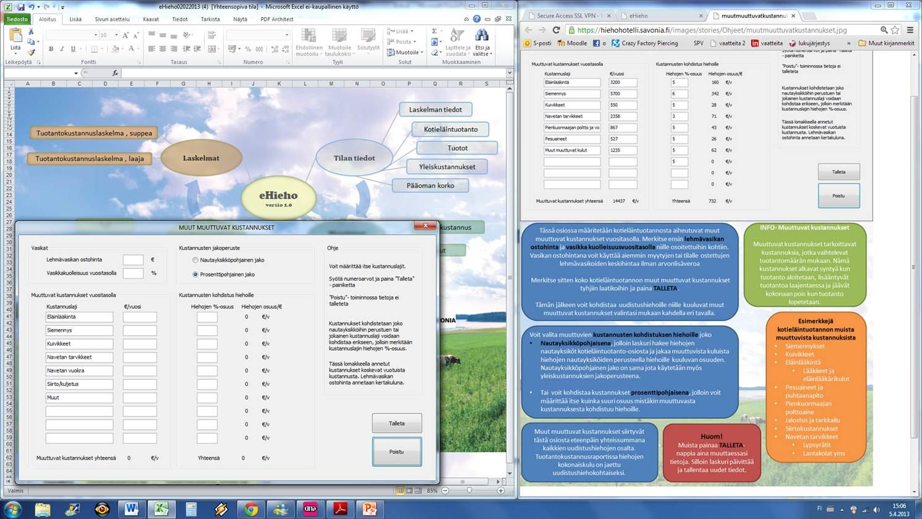
Task: Toggle italic formatting in Excel ribbon
Action: pos(62,49)
